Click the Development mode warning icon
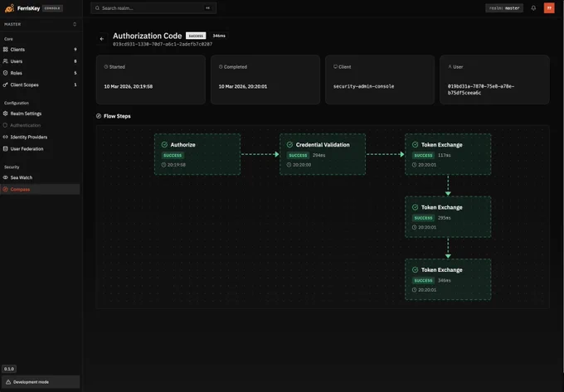The image size is (564, 392). [x=8, y=382]
